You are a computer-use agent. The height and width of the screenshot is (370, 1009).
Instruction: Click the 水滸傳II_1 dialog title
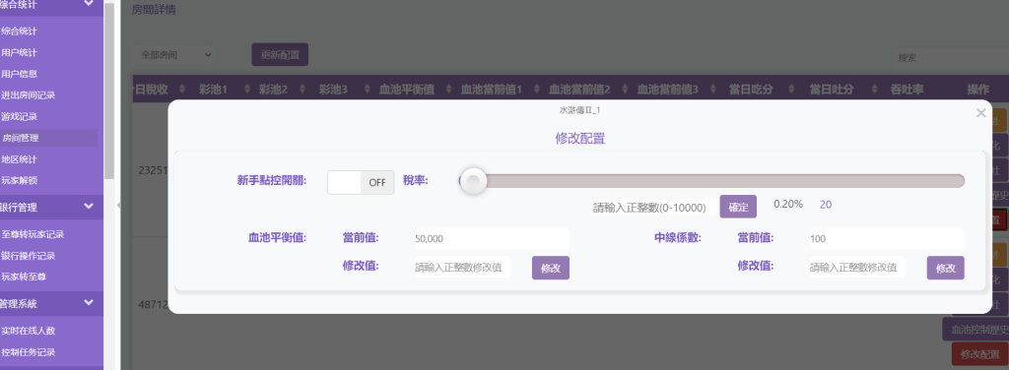pos(579,110)
